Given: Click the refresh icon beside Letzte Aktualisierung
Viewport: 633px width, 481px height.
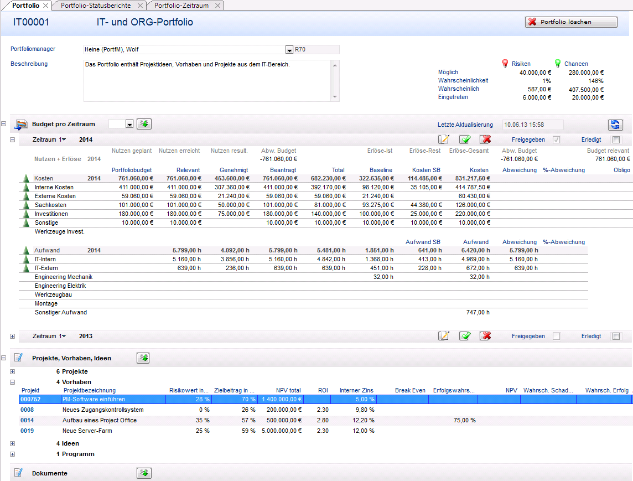Looking at the screenshot, I should tap(615, 125).
